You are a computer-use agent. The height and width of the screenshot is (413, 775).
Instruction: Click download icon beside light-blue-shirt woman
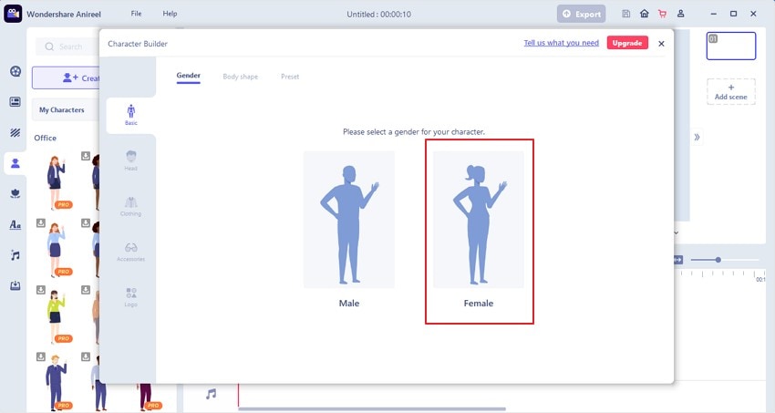point(40,223)
